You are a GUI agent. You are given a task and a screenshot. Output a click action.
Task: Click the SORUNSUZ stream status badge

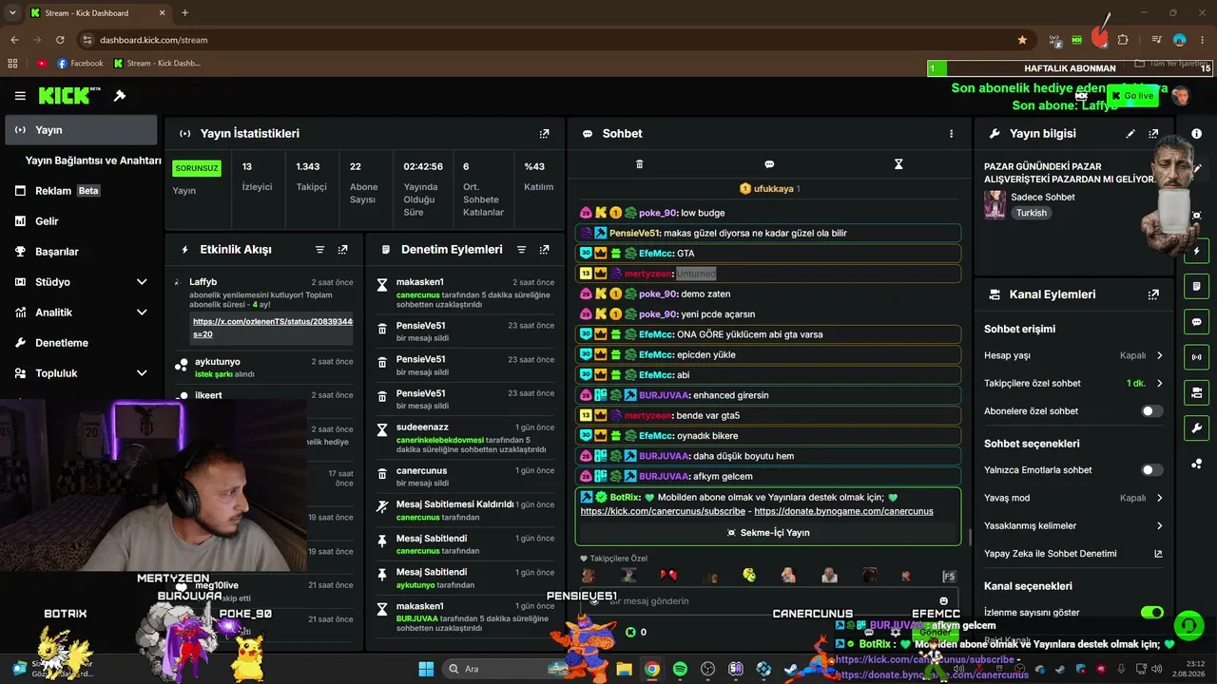pyautogui.click(x=197, y=168)
